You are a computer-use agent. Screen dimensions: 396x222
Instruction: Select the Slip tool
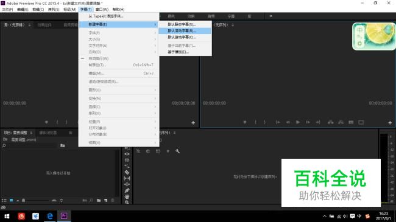coord(127,178)
